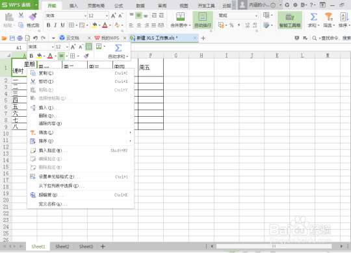The image size is (351, 253).
Task: Switch to Sheet2 tab
Action: (x=62, y=247)
